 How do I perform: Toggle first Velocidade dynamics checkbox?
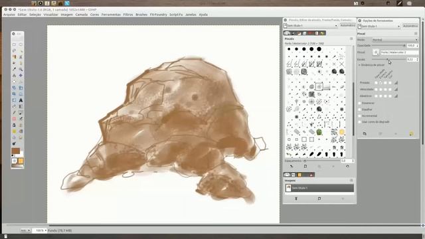coord(376,89)
